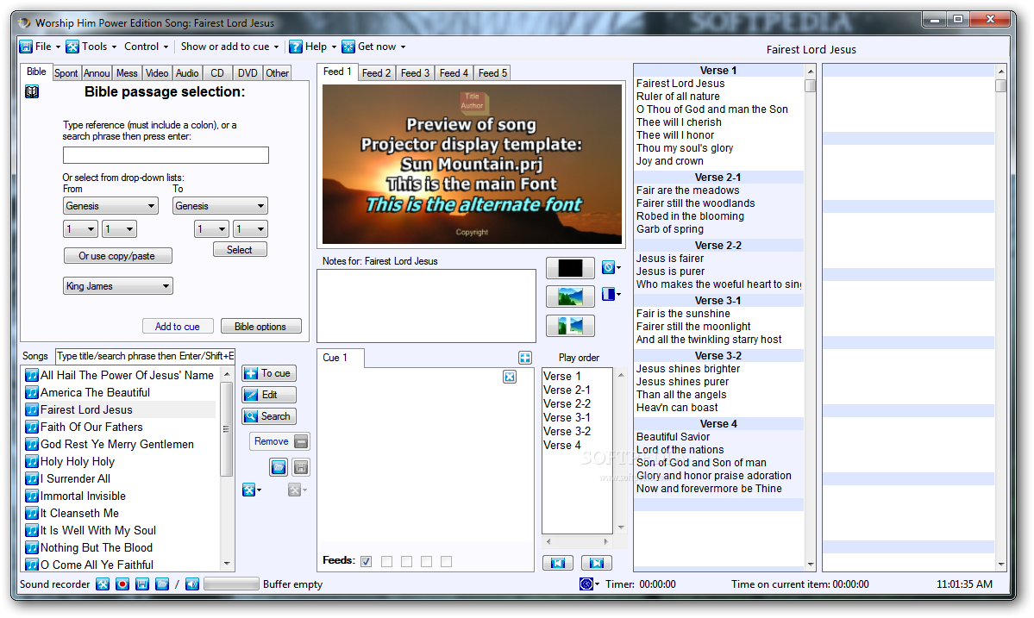Open the To book Genesis dropdown
Image resolution: width=1034 pixels, height=618 pixels.
coord(220,206)
